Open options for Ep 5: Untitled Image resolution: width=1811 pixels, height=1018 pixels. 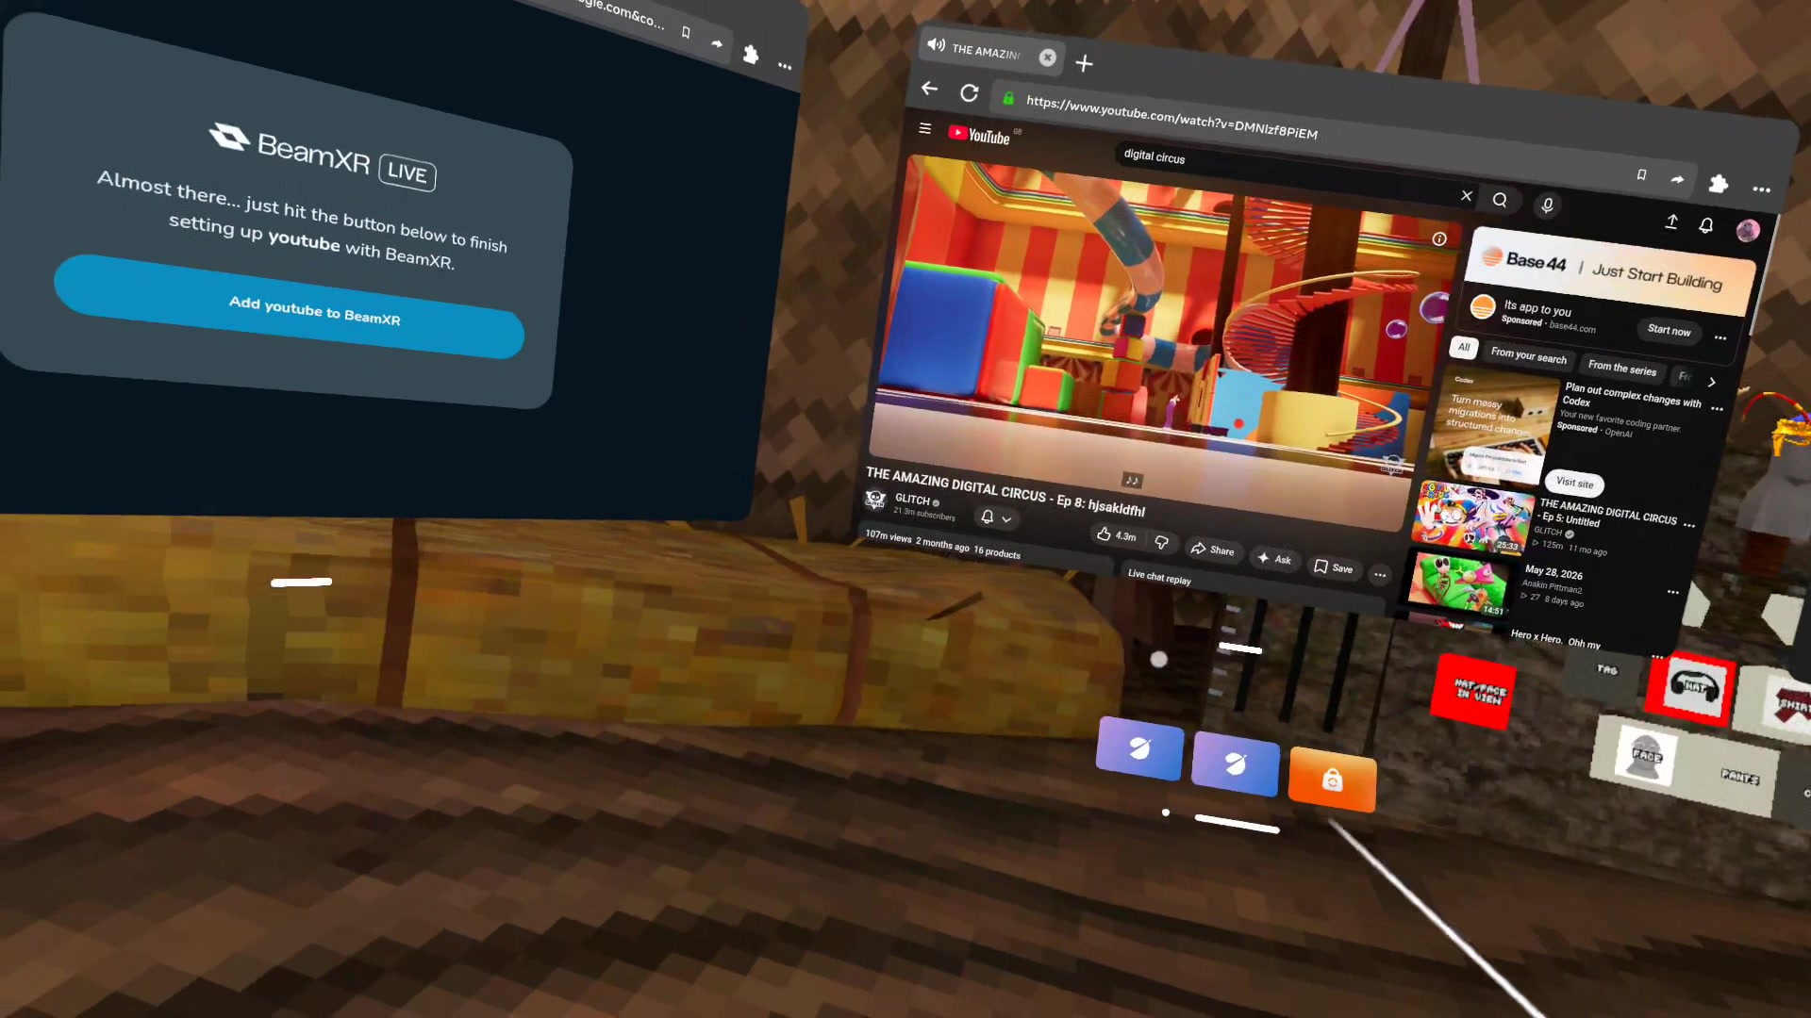[1689, 525]
